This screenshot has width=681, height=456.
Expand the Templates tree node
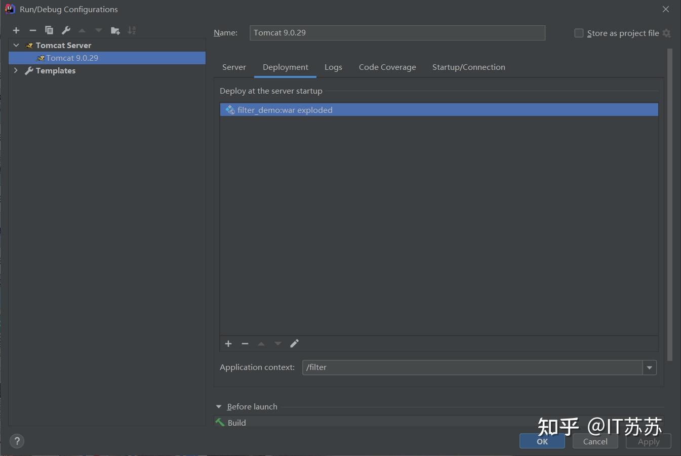click(x=16, y=70)
